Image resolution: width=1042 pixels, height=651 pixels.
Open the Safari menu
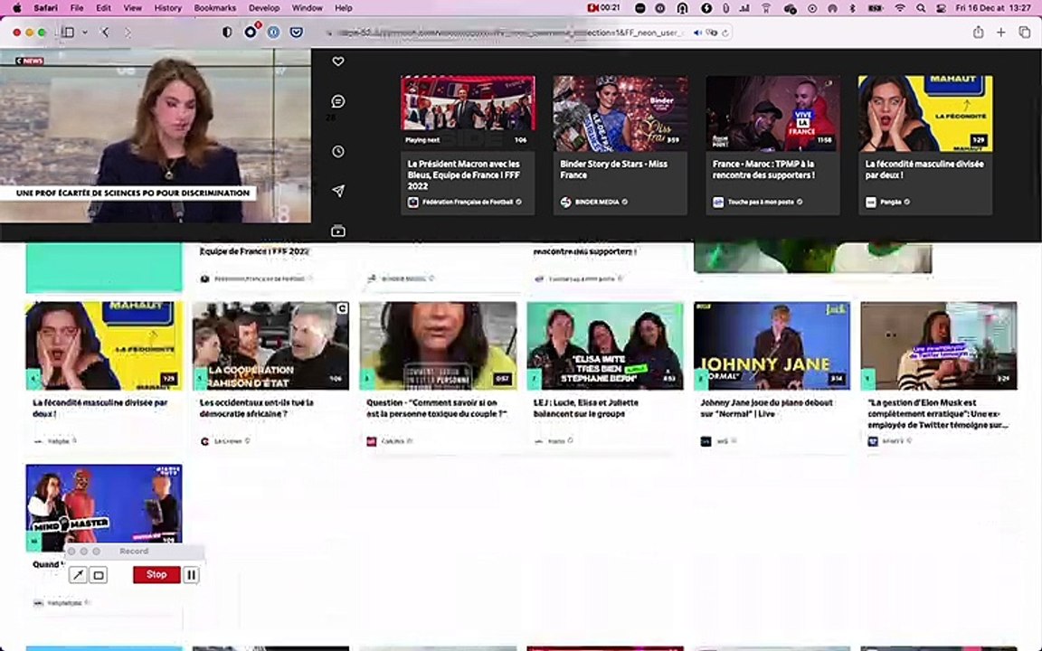coord(45,8)
